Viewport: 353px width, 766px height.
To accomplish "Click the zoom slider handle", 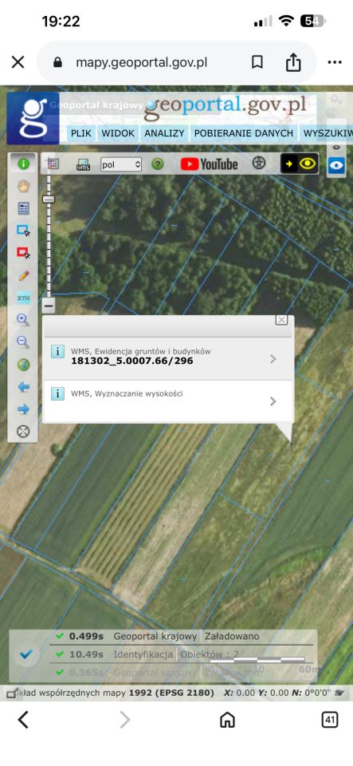I will [x=49, y=199].
